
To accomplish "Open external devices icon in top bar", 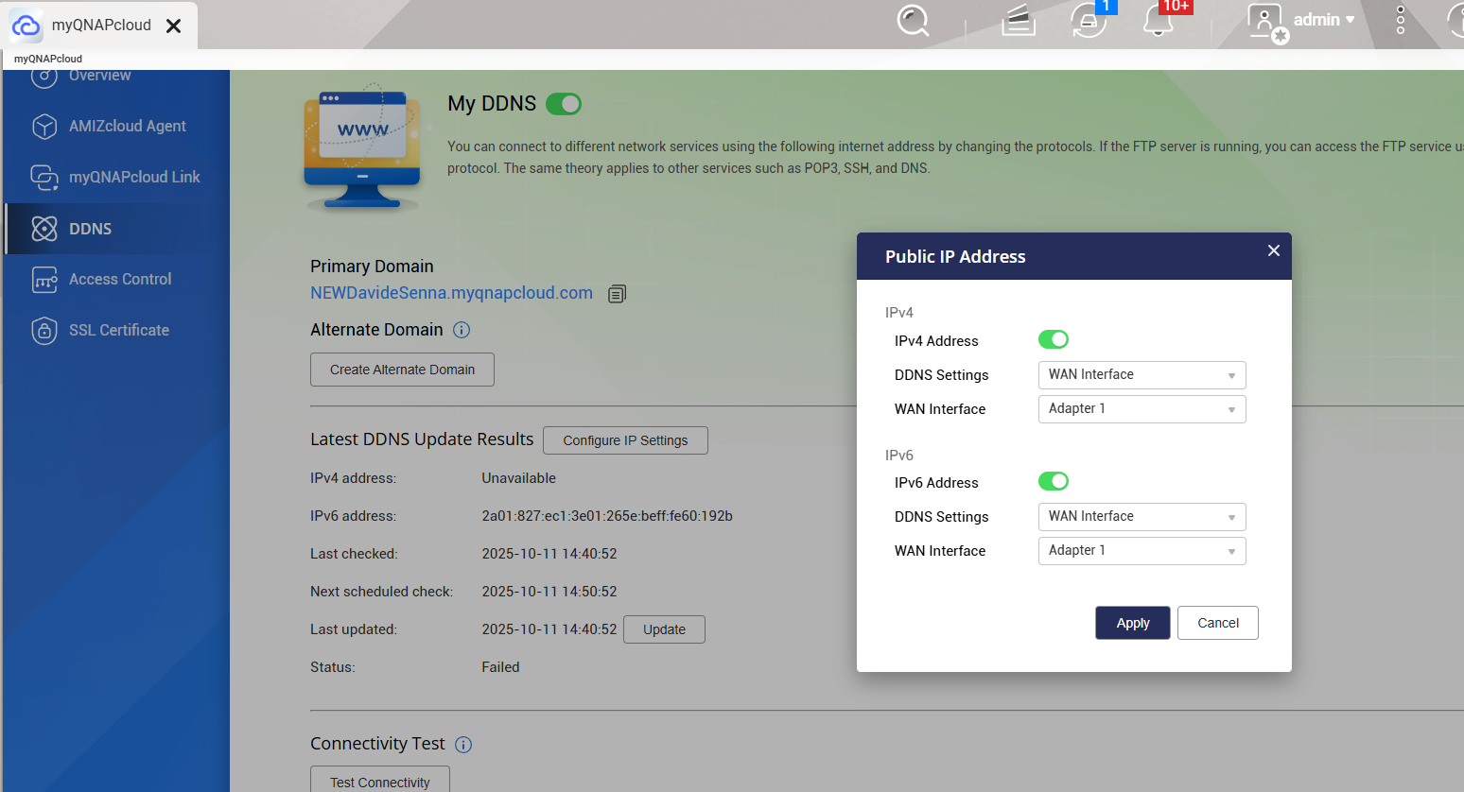I will (1089, 20).
